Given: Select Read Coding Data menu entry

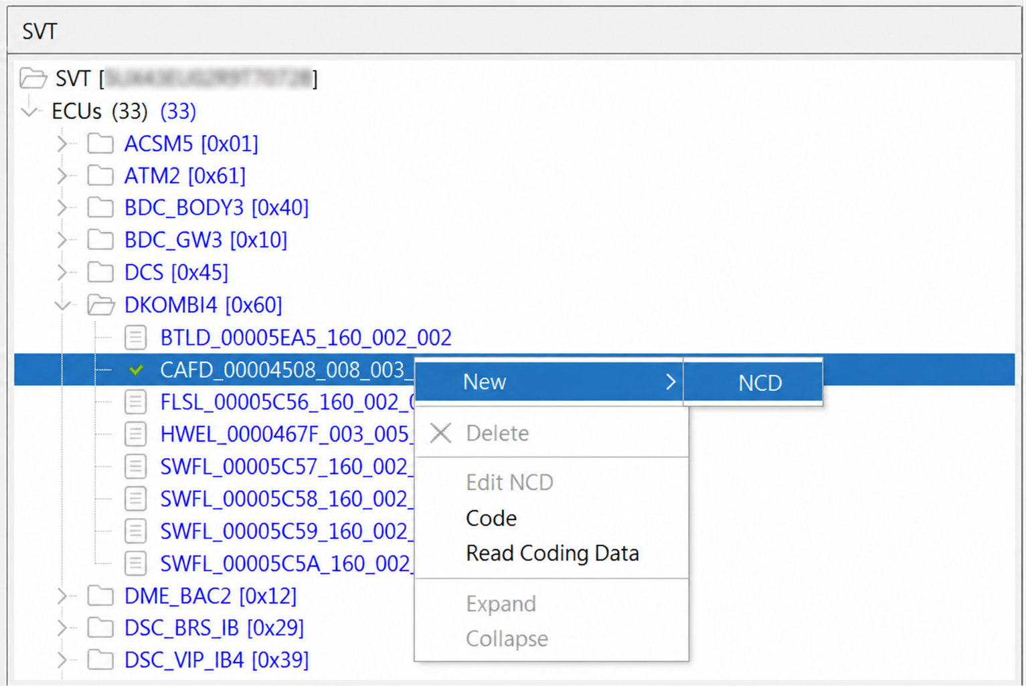Looking at the screenshot, I should (552, 554).
